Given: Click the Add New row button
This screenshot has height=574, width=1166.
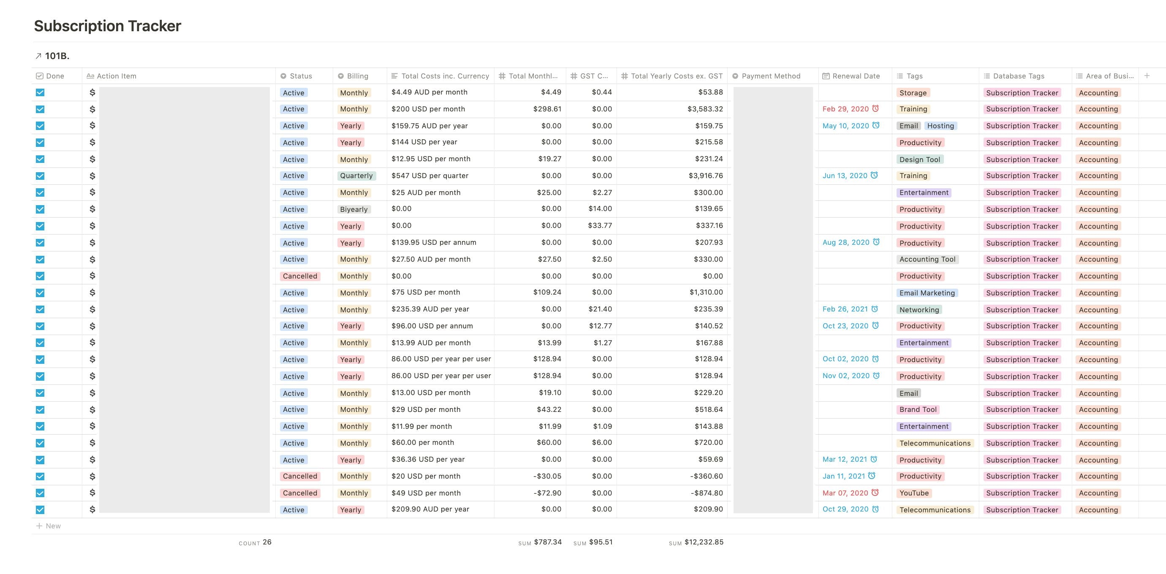Looking at the screenshot, I should point(49,525).
